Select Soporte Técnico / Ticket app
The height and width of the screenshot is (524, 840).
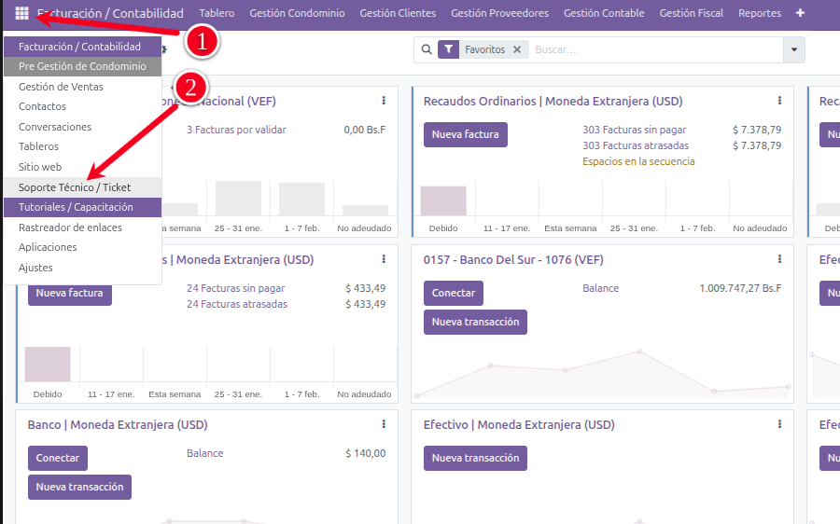pos(75,187)
